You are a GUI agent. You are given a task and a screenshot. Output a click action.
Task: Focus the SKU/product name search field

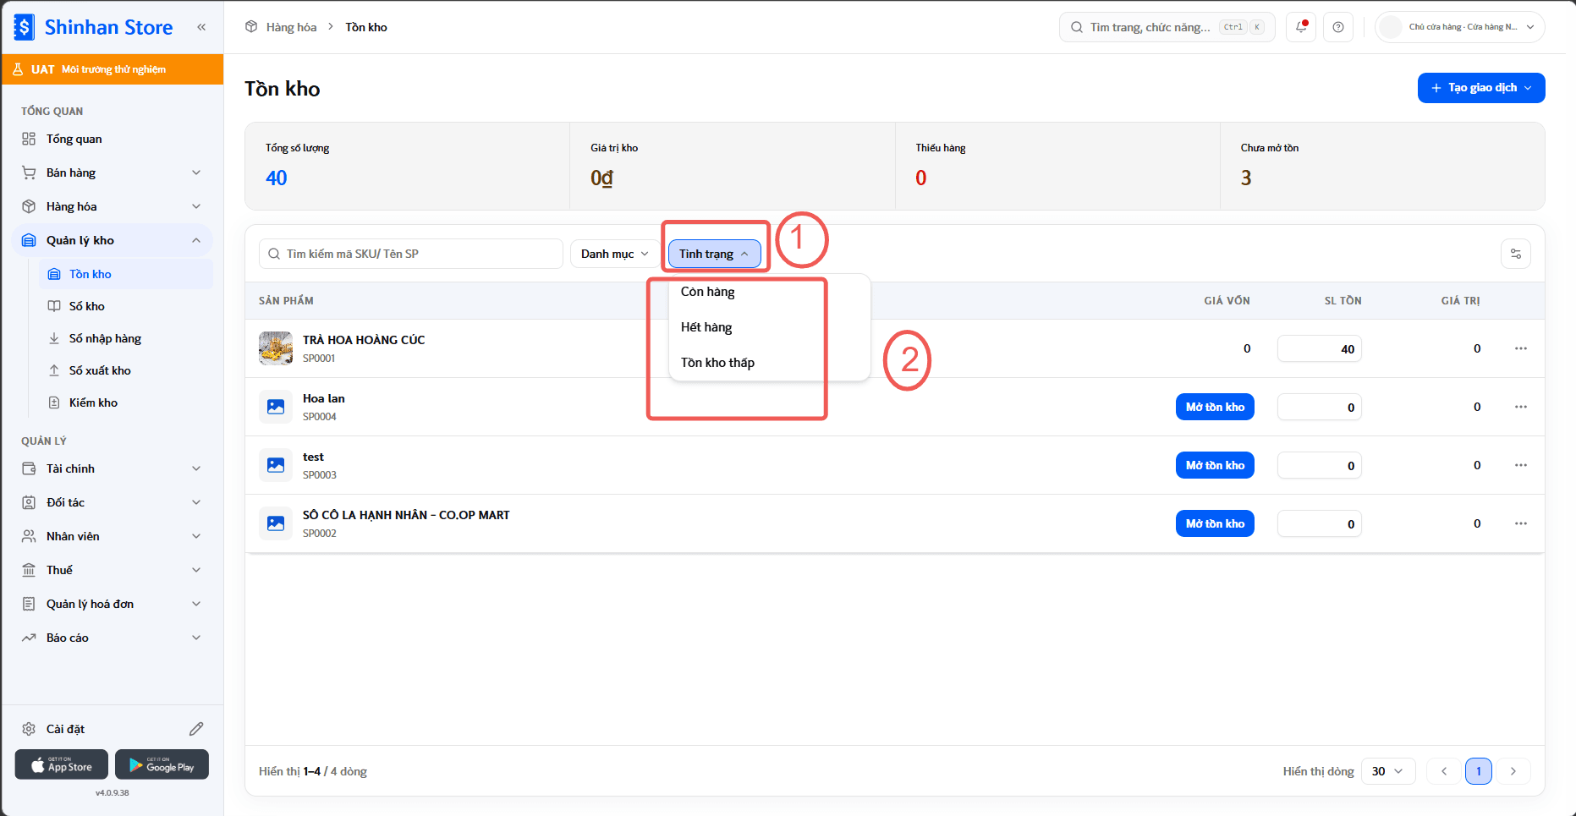411,254
